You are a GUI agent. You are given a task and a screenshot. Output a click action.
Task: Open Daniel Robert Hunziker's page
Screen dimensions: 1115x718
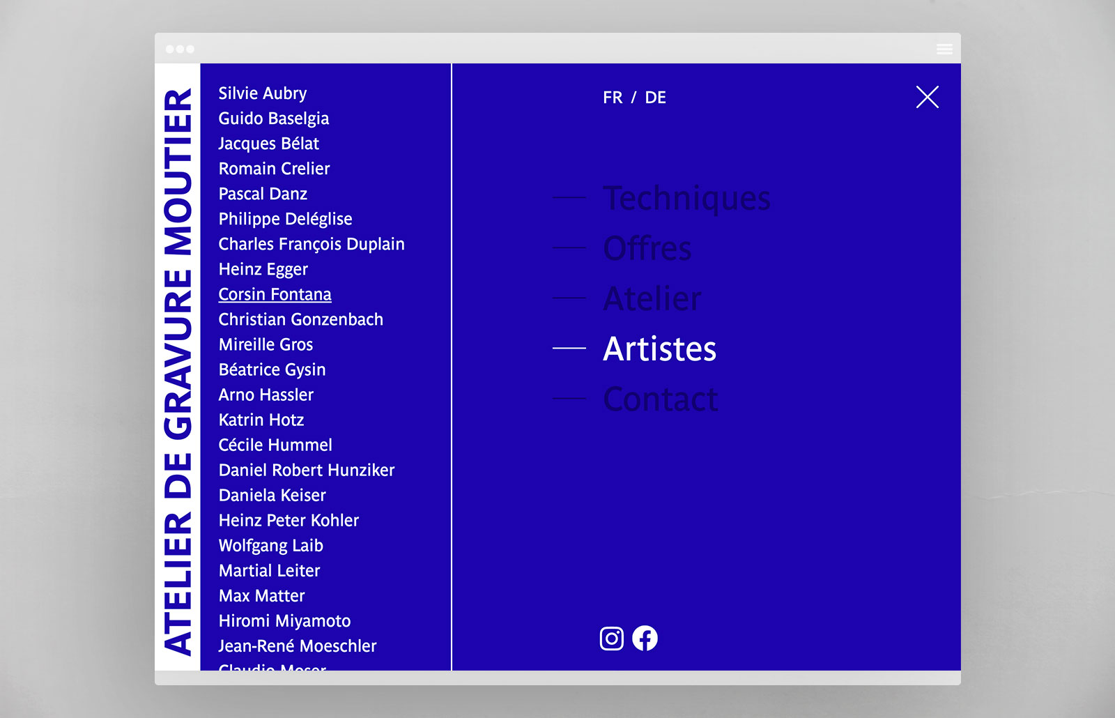[307, 470]
